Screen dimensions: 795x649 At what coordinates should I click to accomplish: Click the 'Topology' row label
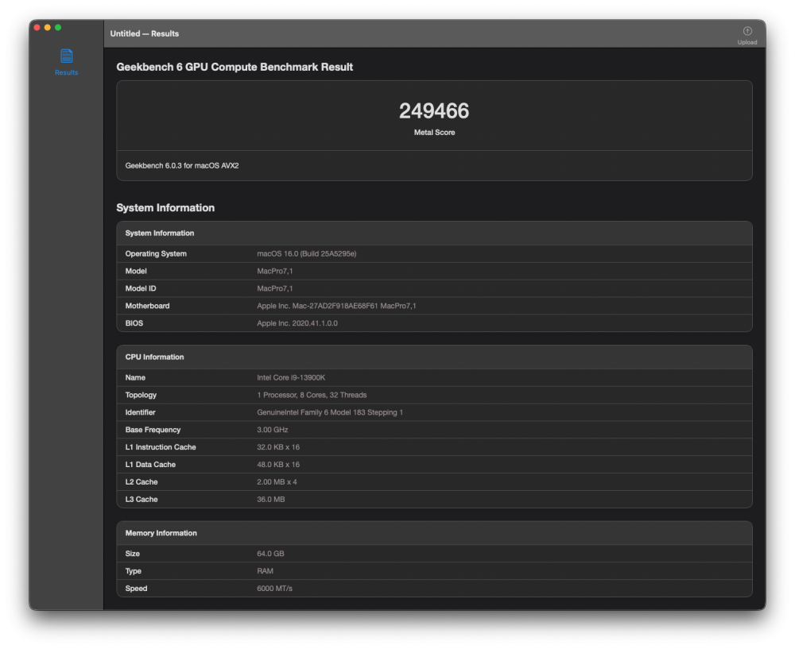click(x=141, y=395)
